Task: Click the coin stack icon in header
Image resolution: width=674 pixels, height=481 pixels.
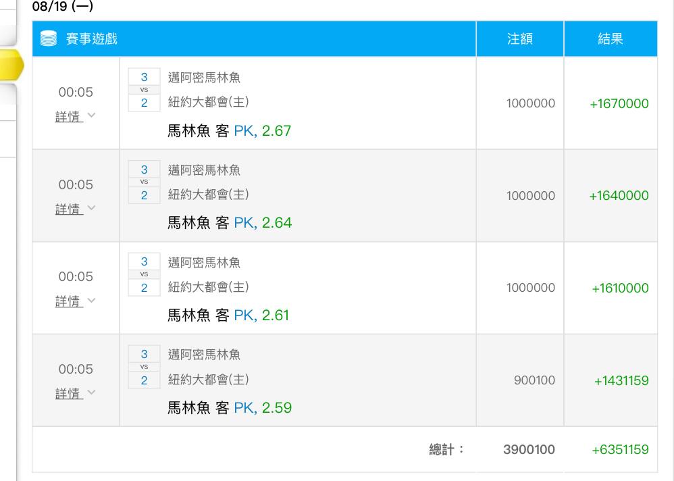Action: 49,39
